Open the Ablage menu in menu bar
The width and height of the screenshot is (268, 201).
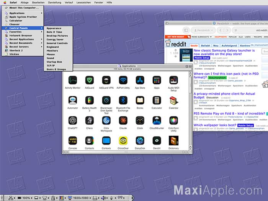(25, 3)
